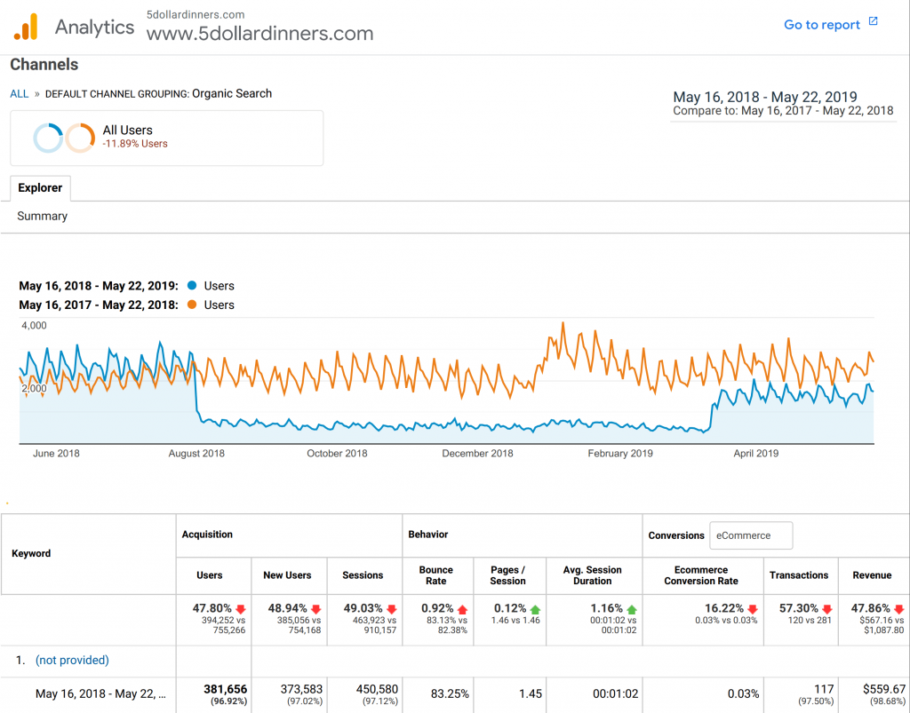Click the 4,000 y-axis label on chart
Image resolution: width=910 pixels, height=713 pixels.
34,325
